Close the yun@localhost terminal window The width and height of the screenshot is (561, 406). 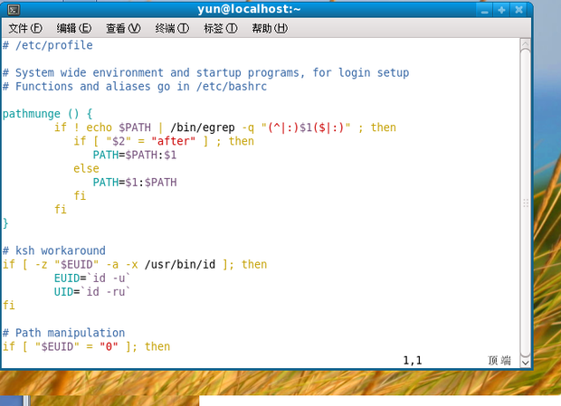pos(518,10)
